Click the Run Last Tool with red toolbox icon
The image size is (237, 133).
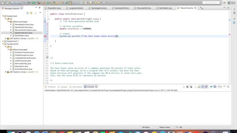point(39,3)
